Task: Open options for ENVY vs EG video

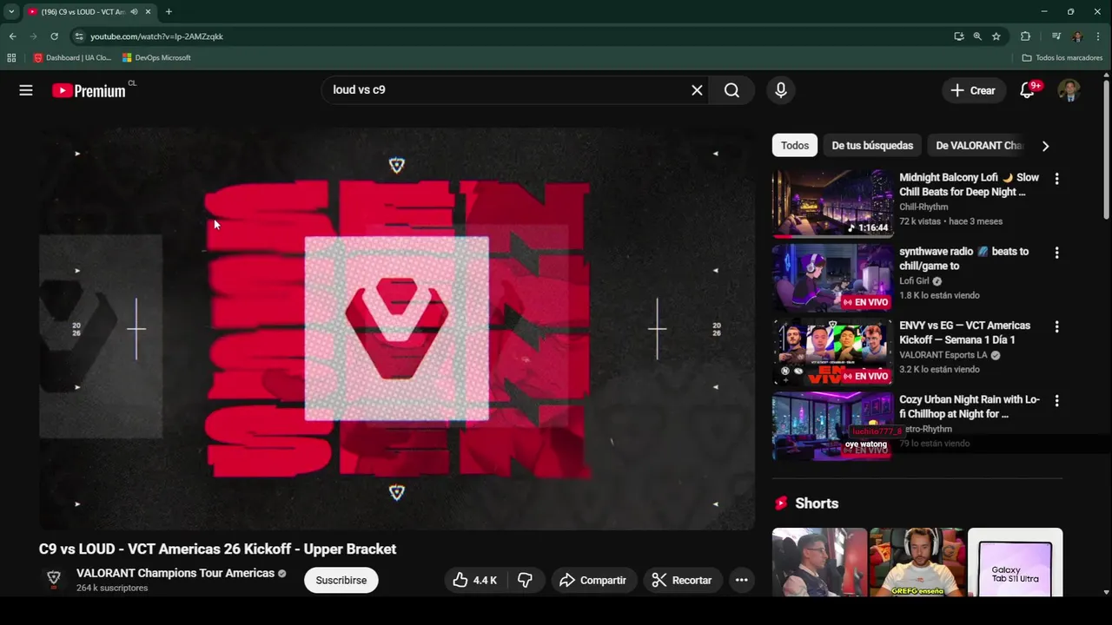Action: tap(1056, 327)
